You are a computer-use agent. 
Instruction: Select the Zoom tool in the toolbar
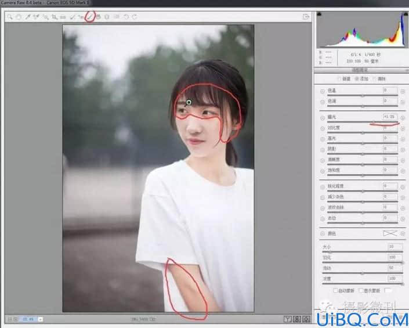[10, 17]
